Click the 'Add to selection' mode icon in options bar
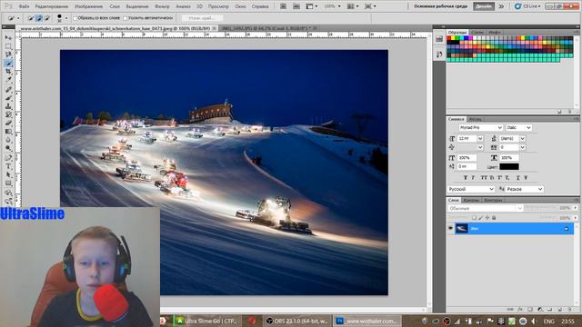 pyautogui.click(x=39, y=18)
